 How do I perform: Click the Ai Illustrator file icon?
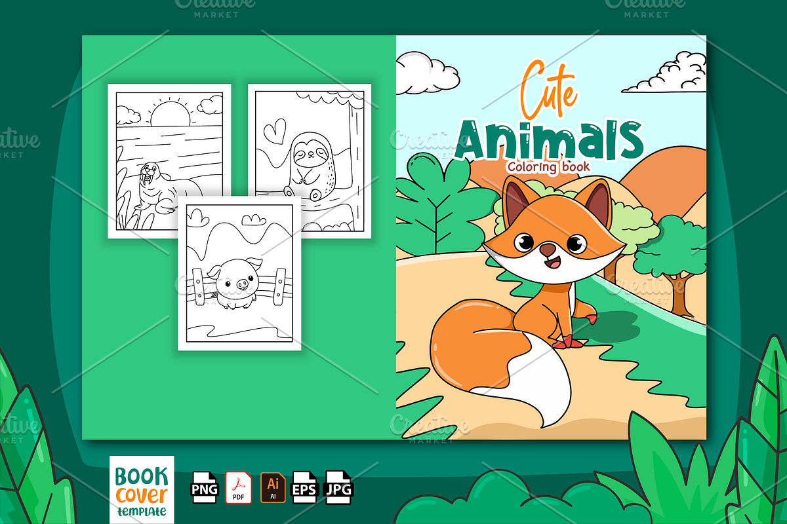coord(272,487)
